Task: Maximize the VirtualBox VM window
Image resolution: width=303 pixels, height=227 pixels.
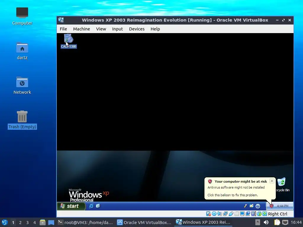Action: coord(283,20)
